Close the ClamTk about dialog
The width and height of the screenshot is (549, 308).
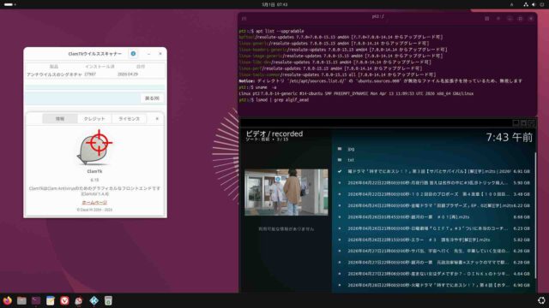pyautogui.click(x=157, y=119)
